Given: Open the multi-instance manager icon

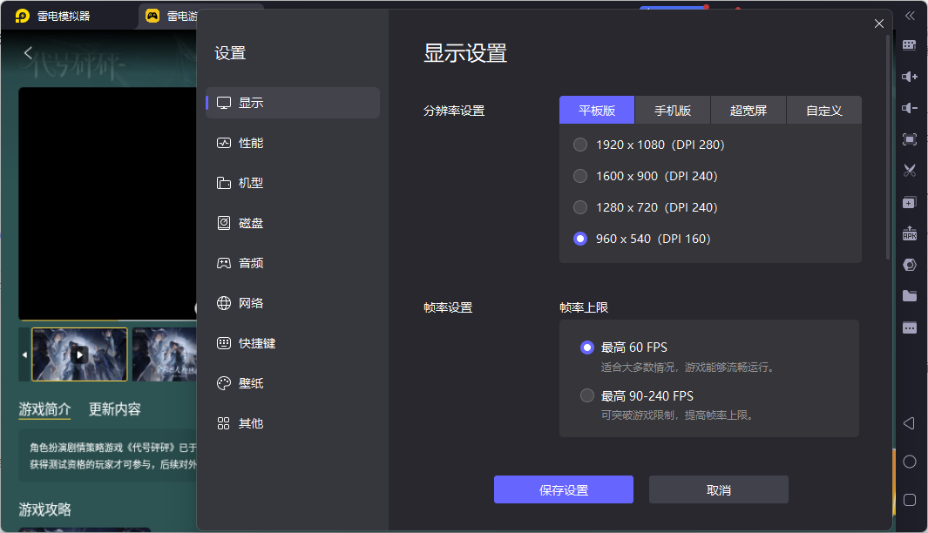Looking at the screenshot, I should (x=909, y=202).
